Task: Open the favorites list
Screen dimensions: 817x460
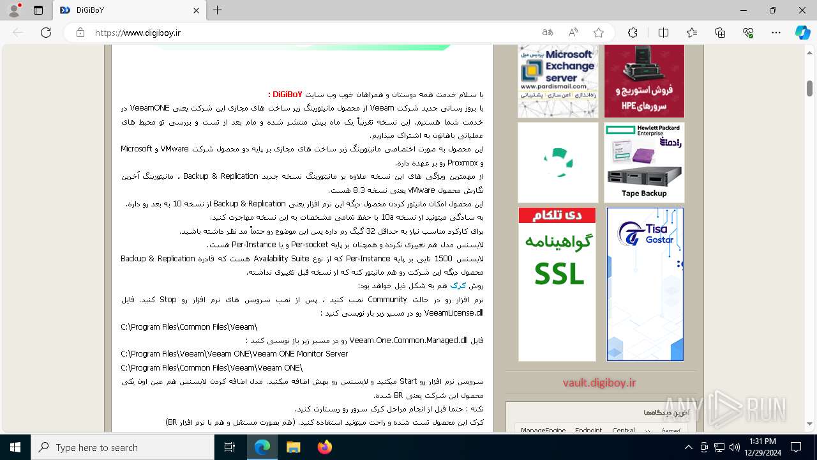Action: (692, 33)
